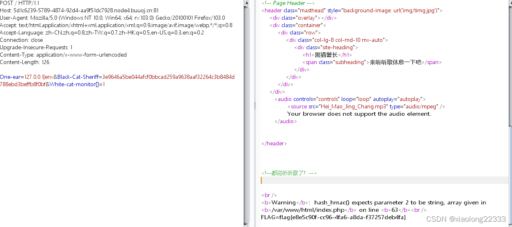Click the 'Content-Length: 126' header
512x227 pixels.
[25, 62]
